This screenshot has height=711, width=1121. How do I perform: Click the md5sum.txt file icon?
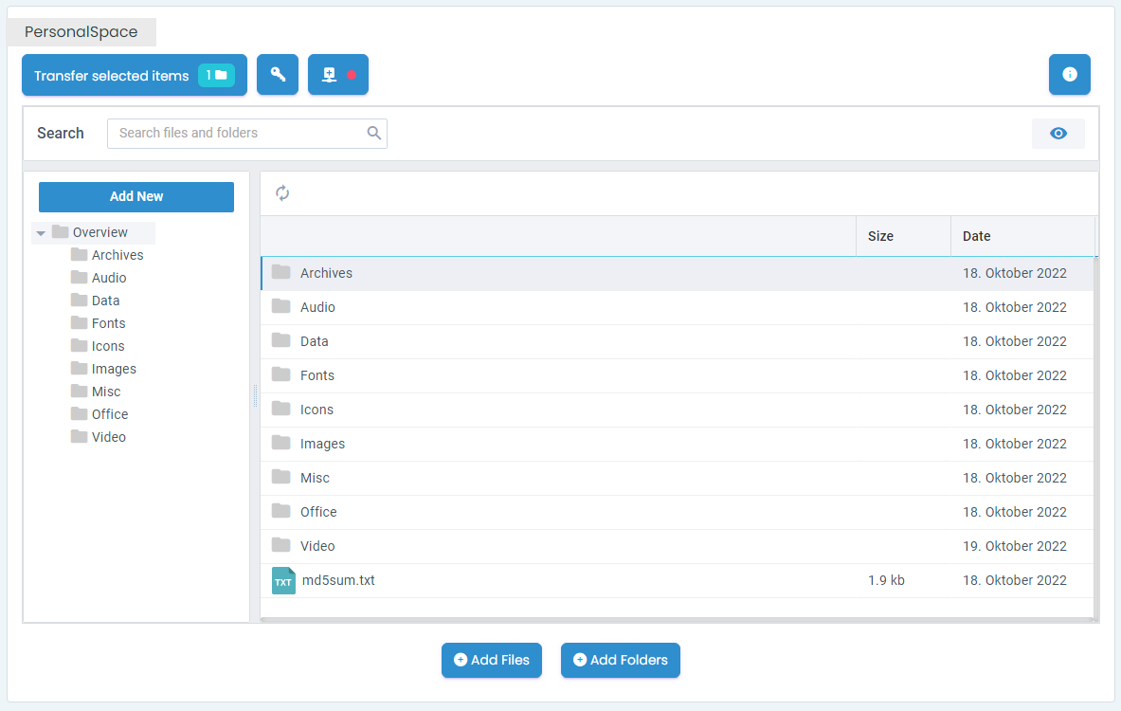[x=283, y=580]
